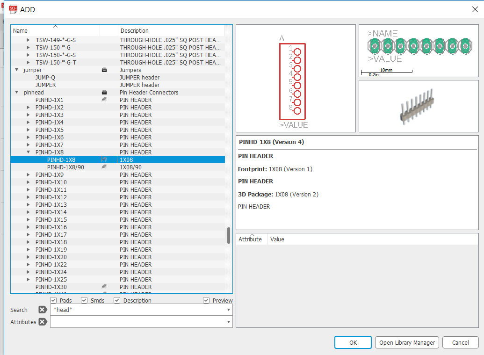Uncheck the Smds filter
The width and height of the screenshot is (484, 355).
84,300
